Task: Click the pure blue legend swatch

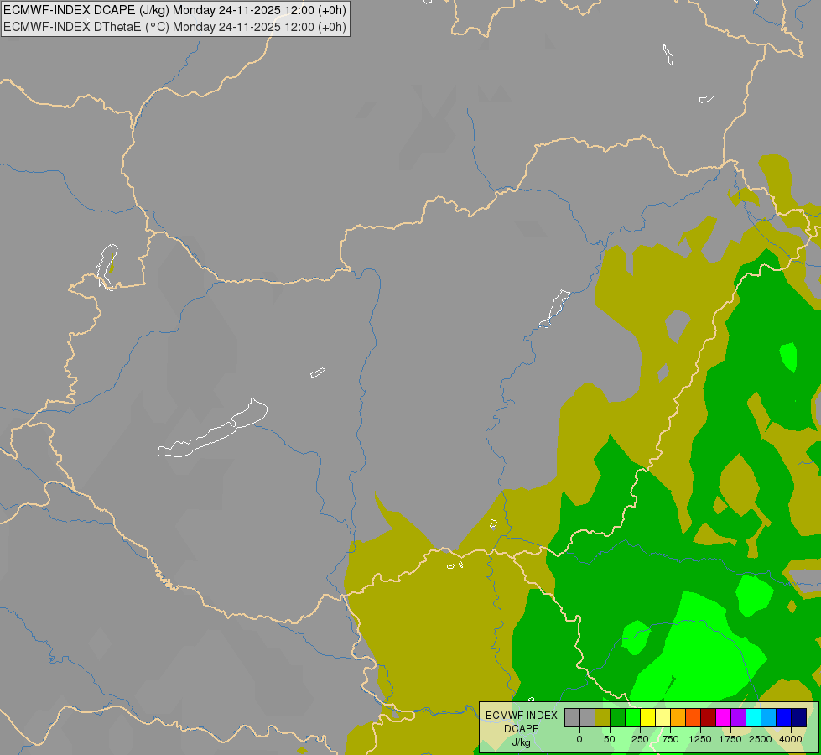Action: click(x=784, y=717)
